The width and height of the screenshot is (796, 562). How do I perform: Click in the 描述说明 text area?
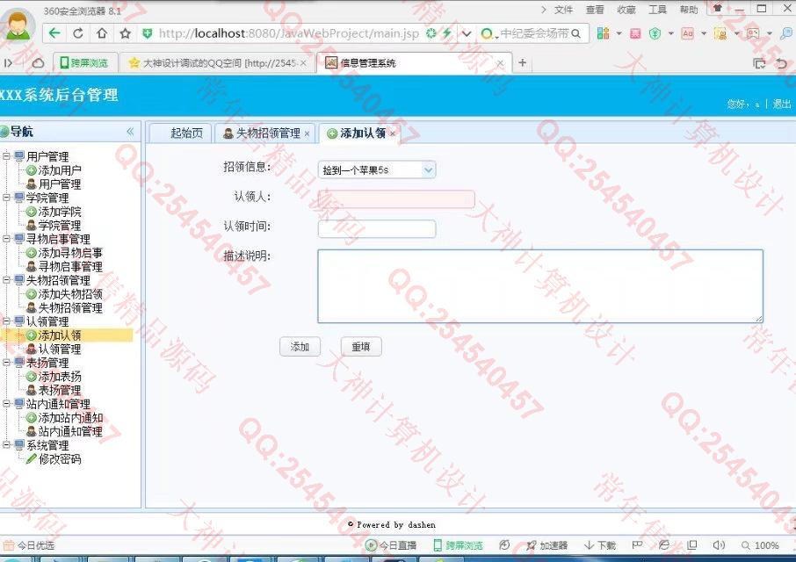(539, 285)
